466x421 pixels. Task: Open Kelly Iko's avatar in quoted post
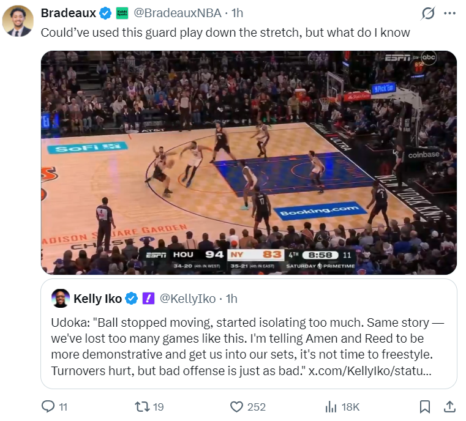click(61, 299)
